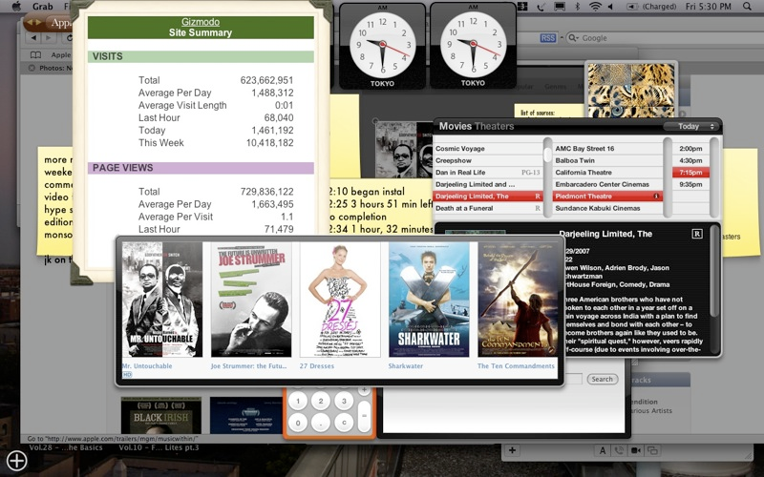764x477 pixels.
Task: Click the Google search magnifier dropdown icon
Action: (x=574, y=38)
